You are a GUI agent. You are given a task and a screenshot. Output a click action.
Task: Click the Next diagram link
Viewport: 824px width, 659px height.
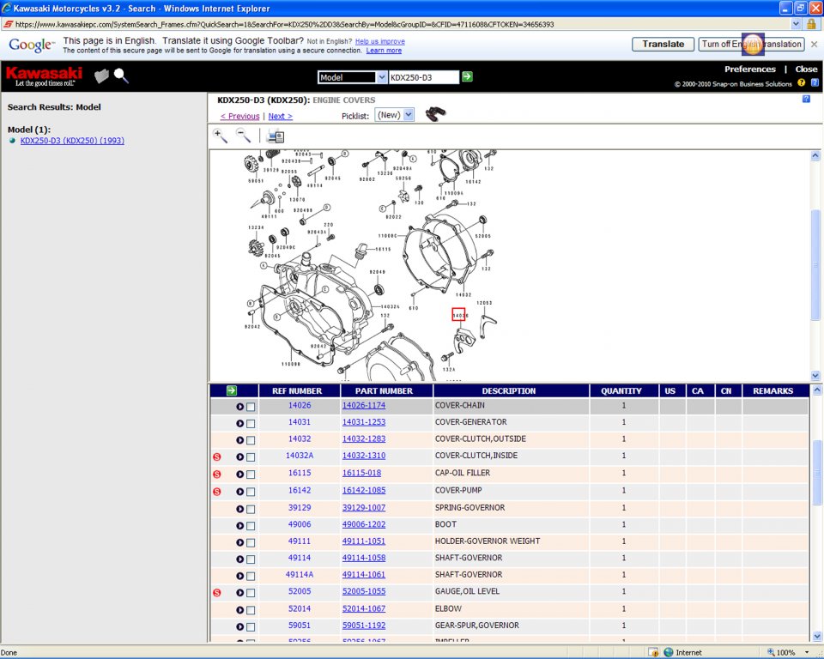coord(280,116)
